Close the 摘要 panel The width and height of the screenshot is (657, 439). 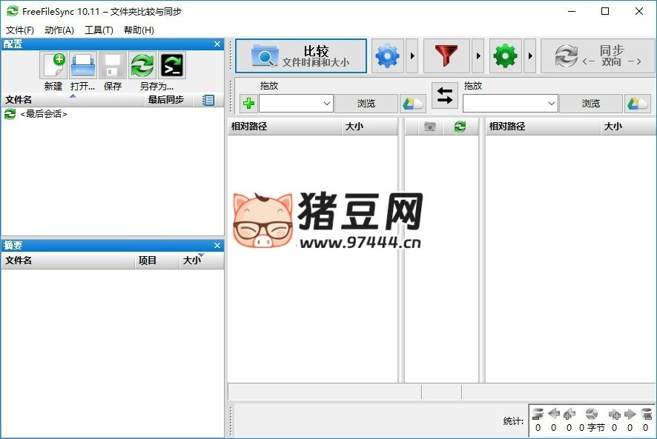pos(217,245)
